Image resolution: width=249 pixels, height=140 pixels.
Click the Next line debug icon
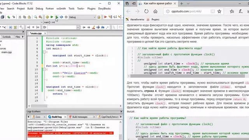[115, 17]
